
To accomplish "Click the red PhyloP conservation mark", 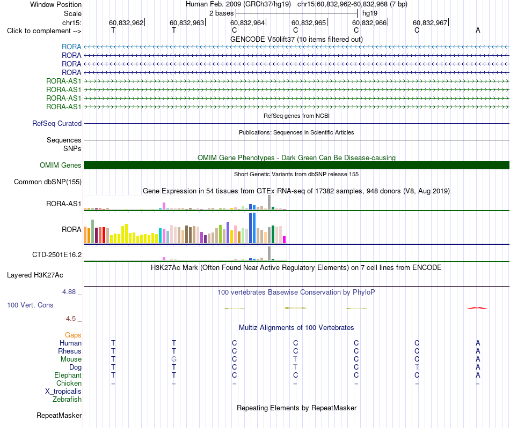I will point(477,308).
